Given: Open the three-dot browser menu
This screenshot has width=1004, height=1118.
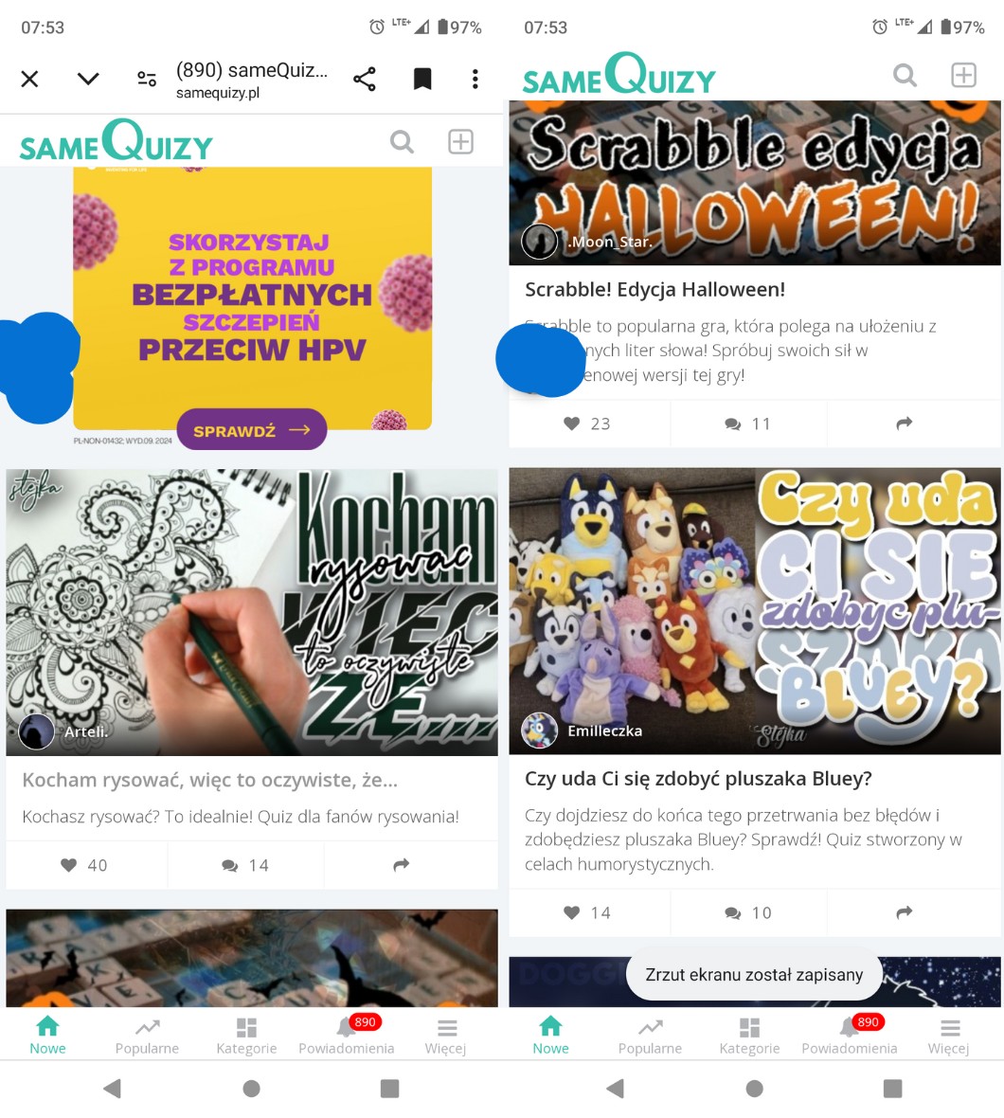Looking at the screenshot, I should [475, 79].
